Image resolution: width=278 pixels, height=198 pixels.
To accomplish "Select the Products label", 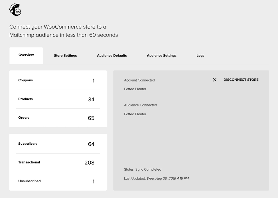I will point(26,99).
